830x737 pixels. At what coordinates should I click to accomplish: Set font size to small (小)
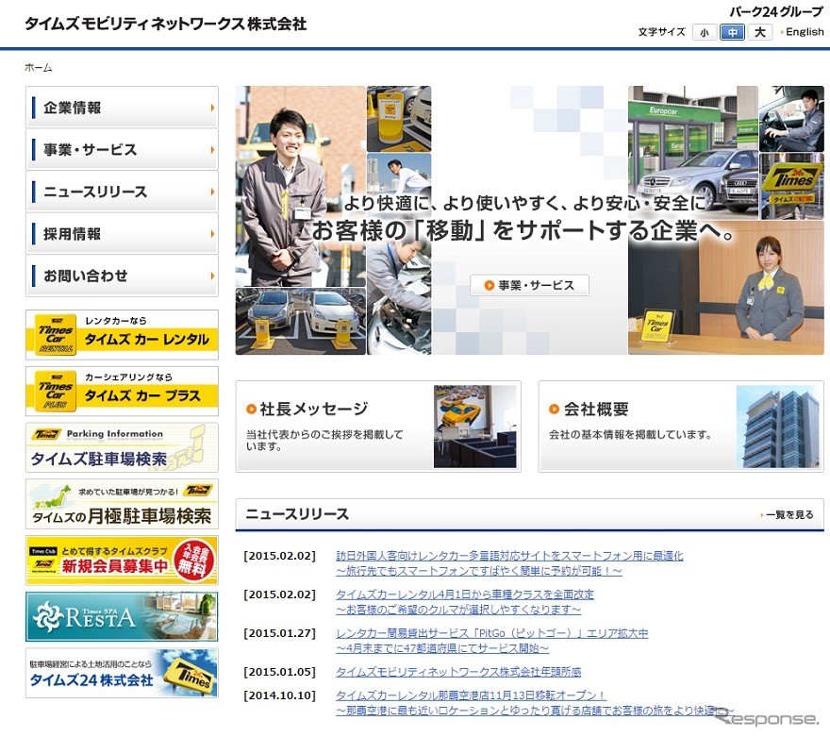coord(704,32)
